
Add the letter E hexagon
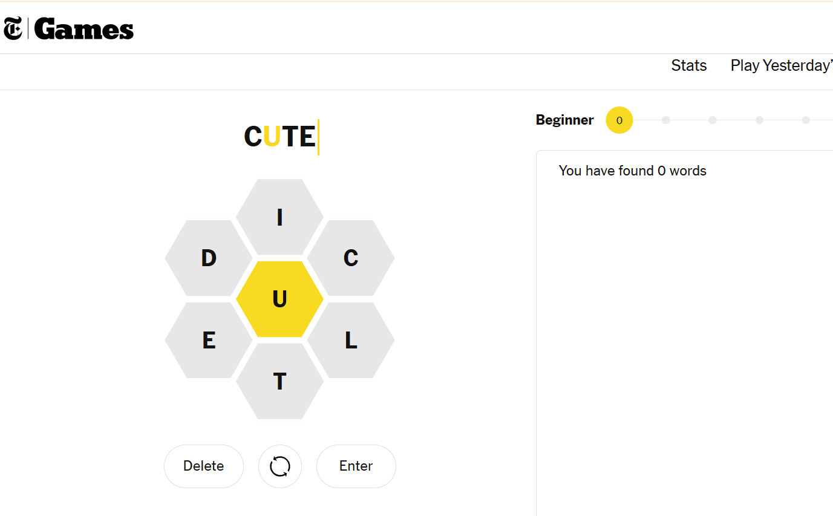[x=209, y=341]
